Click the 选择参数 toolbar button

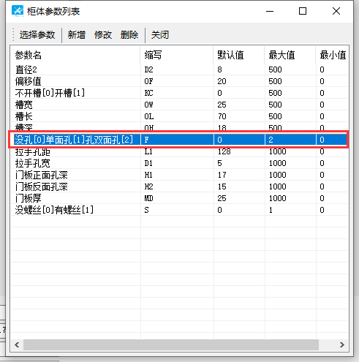click(37, 35)
